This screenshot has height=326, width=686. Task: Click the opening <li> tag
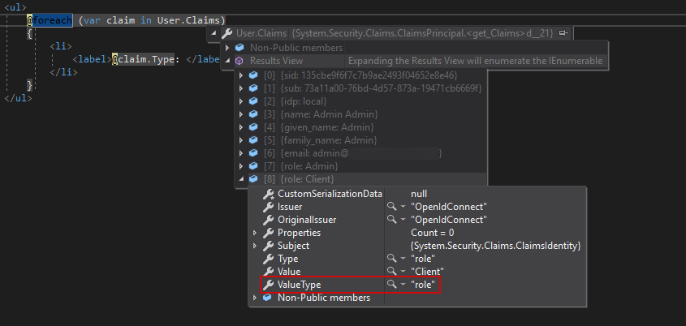(x=61, y=46)
